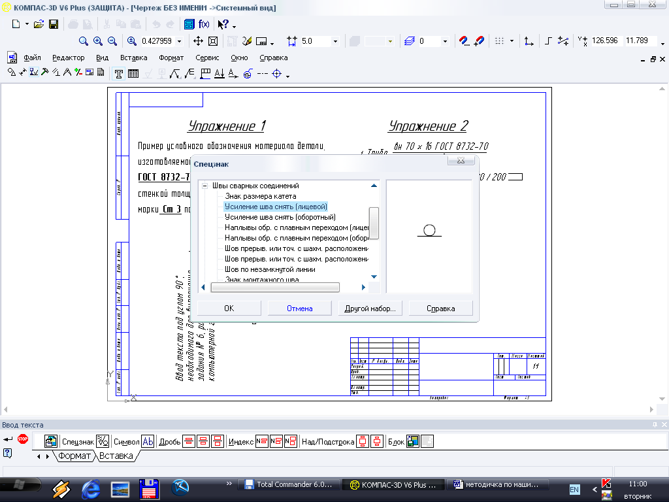
Task: Click the snap settings magnet icon
Action: point(465,41)
